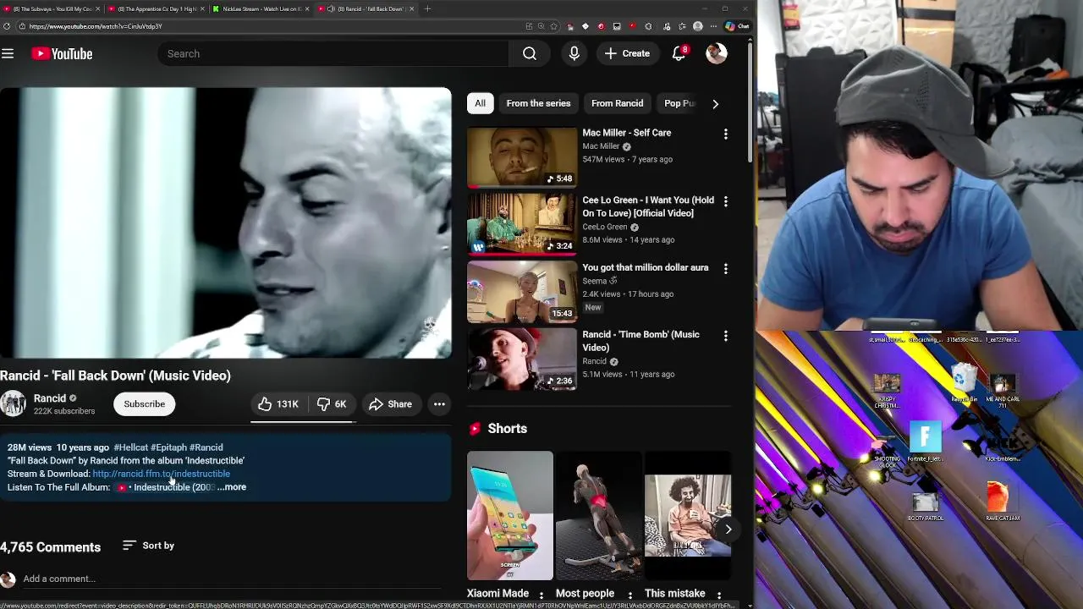The image size is (1083, 609).
Task: Expand the description with ...more
Action: [232, 487]
